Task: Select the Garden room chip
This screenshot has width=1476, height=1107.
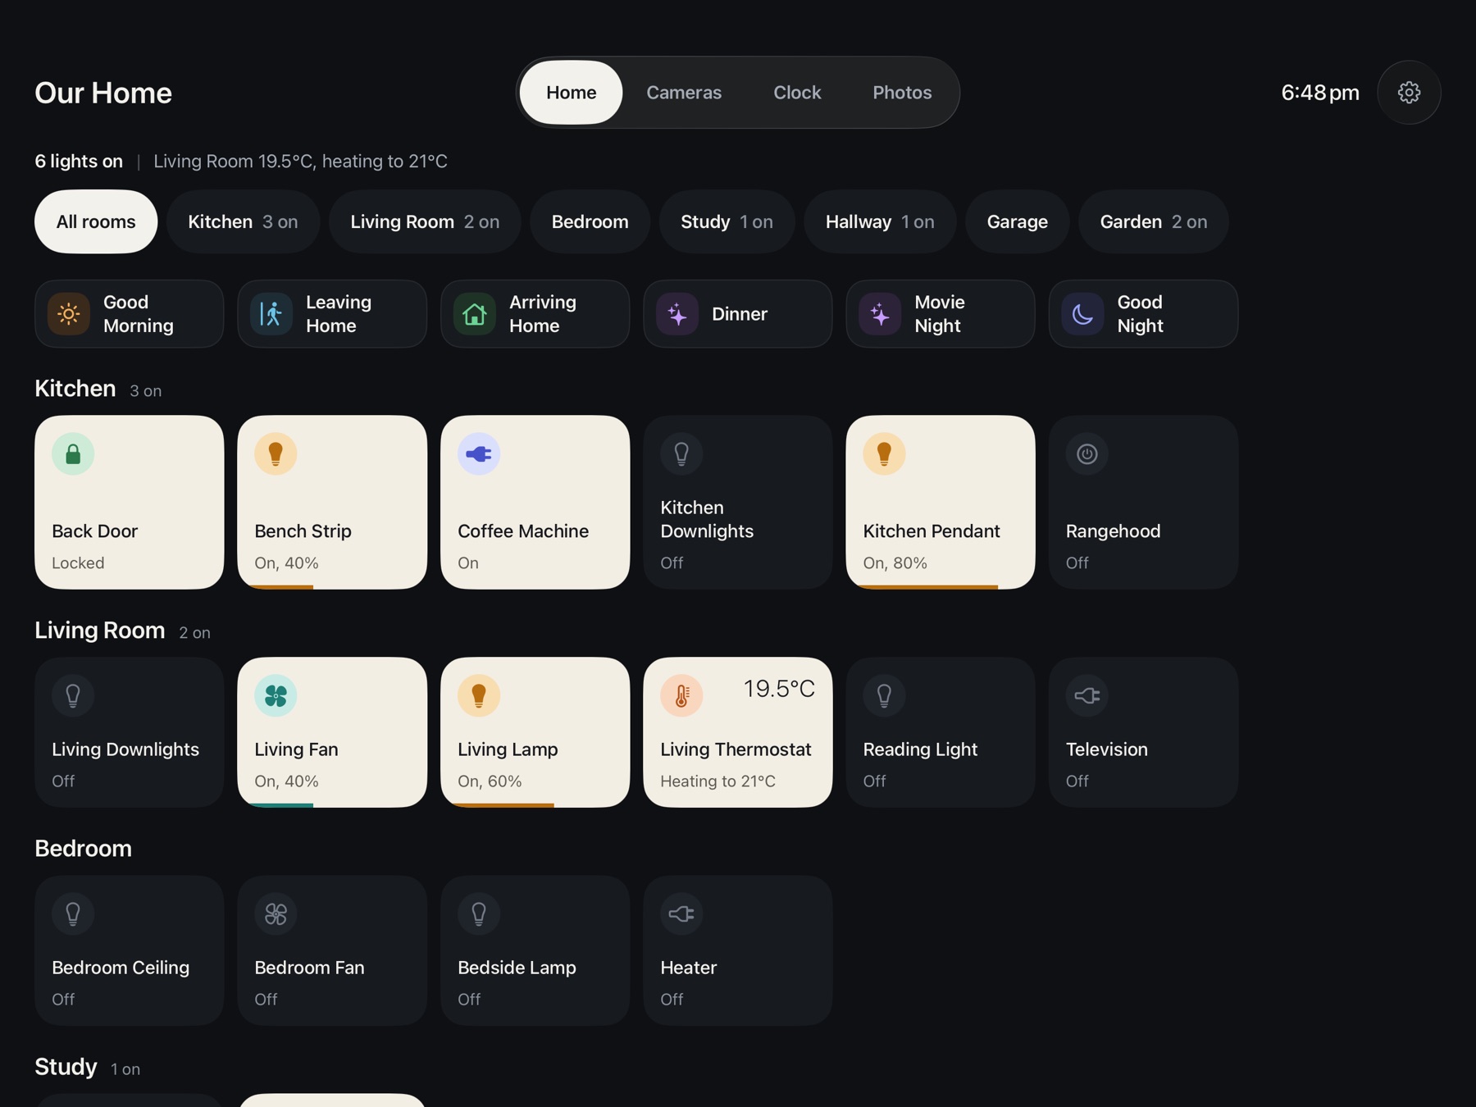Action: pos(1154,222)
